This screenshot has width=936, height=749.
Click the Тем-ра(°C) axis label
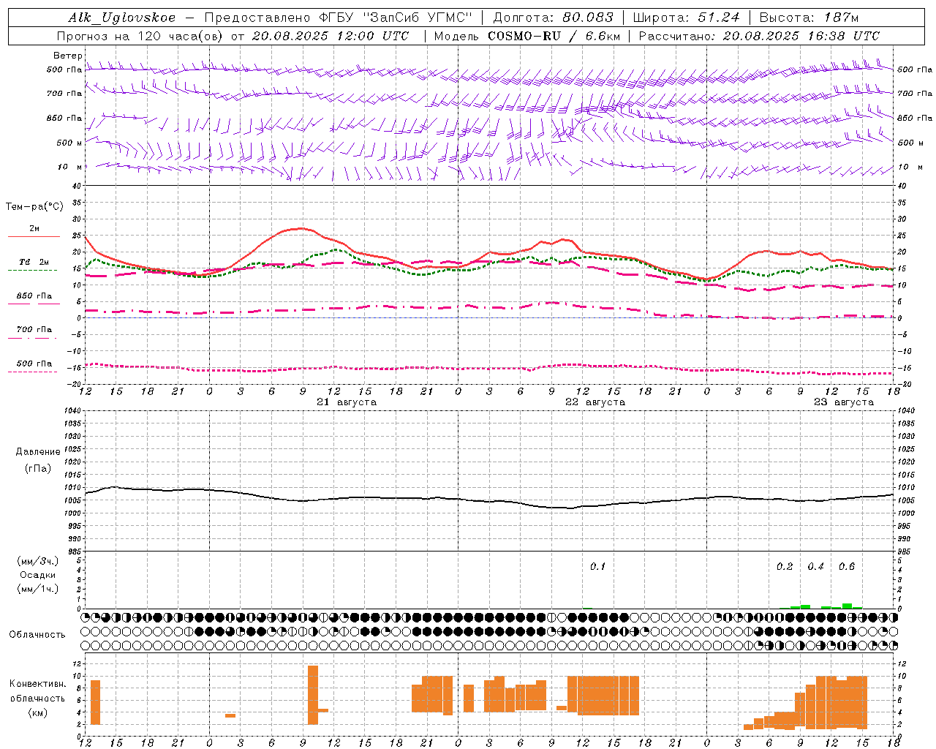[x=34, y=207]
